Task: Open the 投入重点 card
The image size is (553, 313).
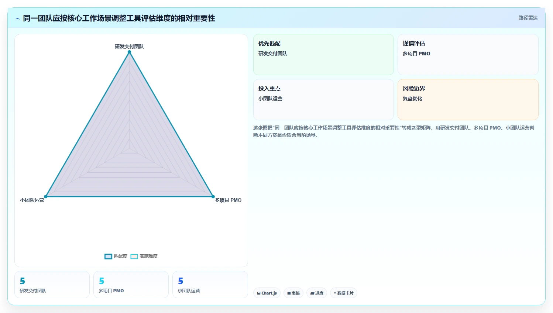Action: 323,100
